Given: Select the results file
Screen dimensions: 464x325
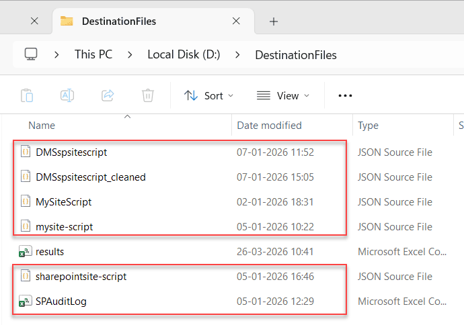Looking at the screenshot, I should click(x=50, y=252).
